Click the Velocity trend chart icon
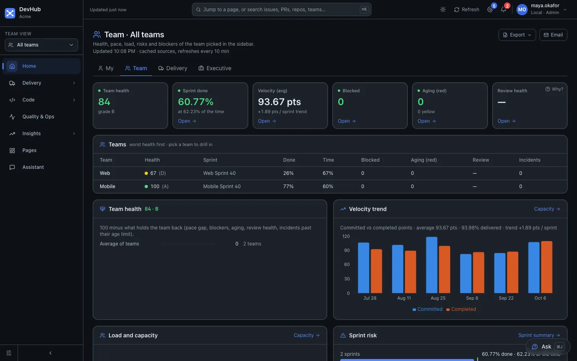The image size is (577, 361). tap(343, 209)
